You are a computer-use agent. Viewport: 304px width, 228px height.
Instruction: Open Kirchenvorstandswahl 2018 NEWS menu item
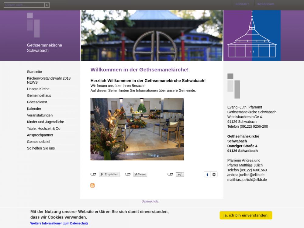[x=49, y=80]
